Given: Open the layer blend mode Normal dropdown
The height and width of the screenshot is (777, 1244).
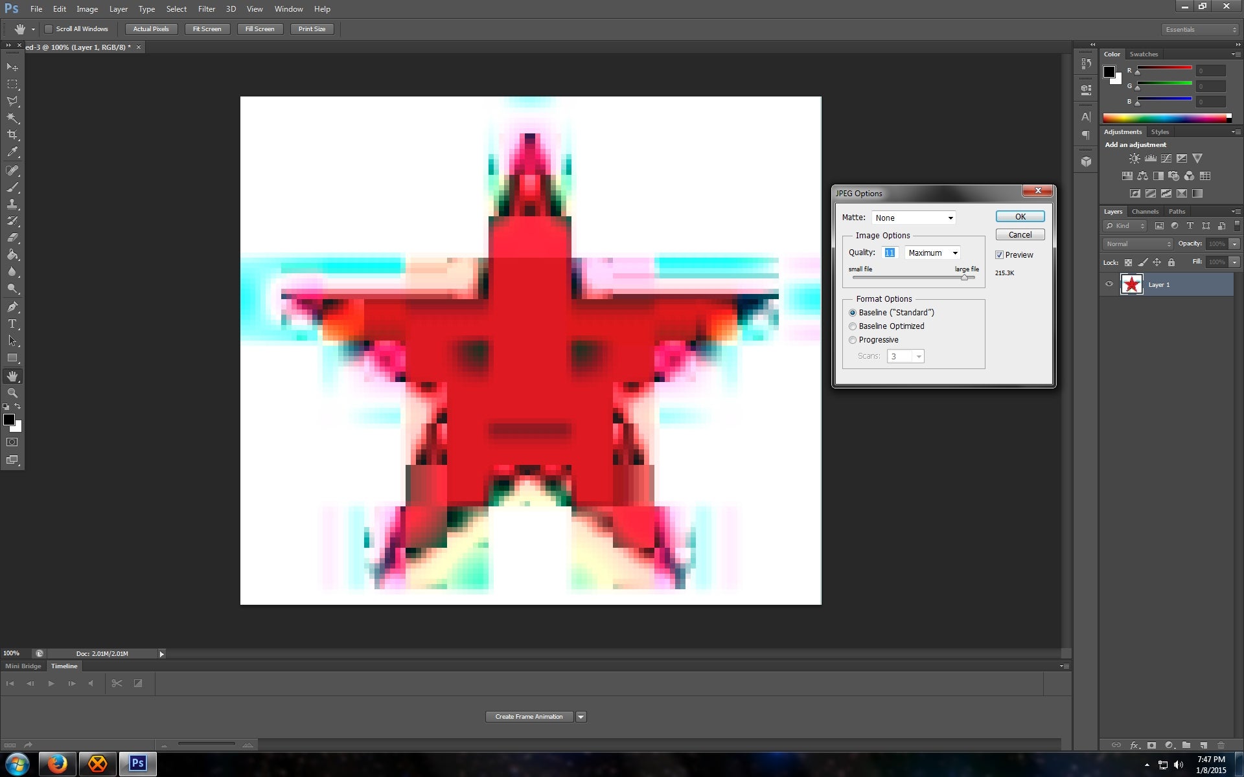Looking at the screenshot, I should click(1138, 244).
